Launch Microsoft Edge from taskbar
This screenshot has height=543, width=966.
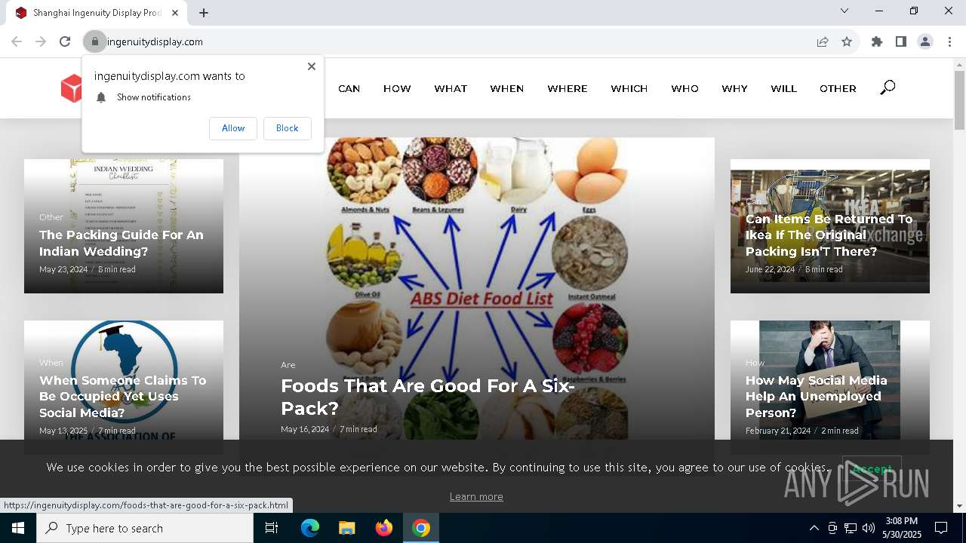pyautogui.click(x=310, y=528)
